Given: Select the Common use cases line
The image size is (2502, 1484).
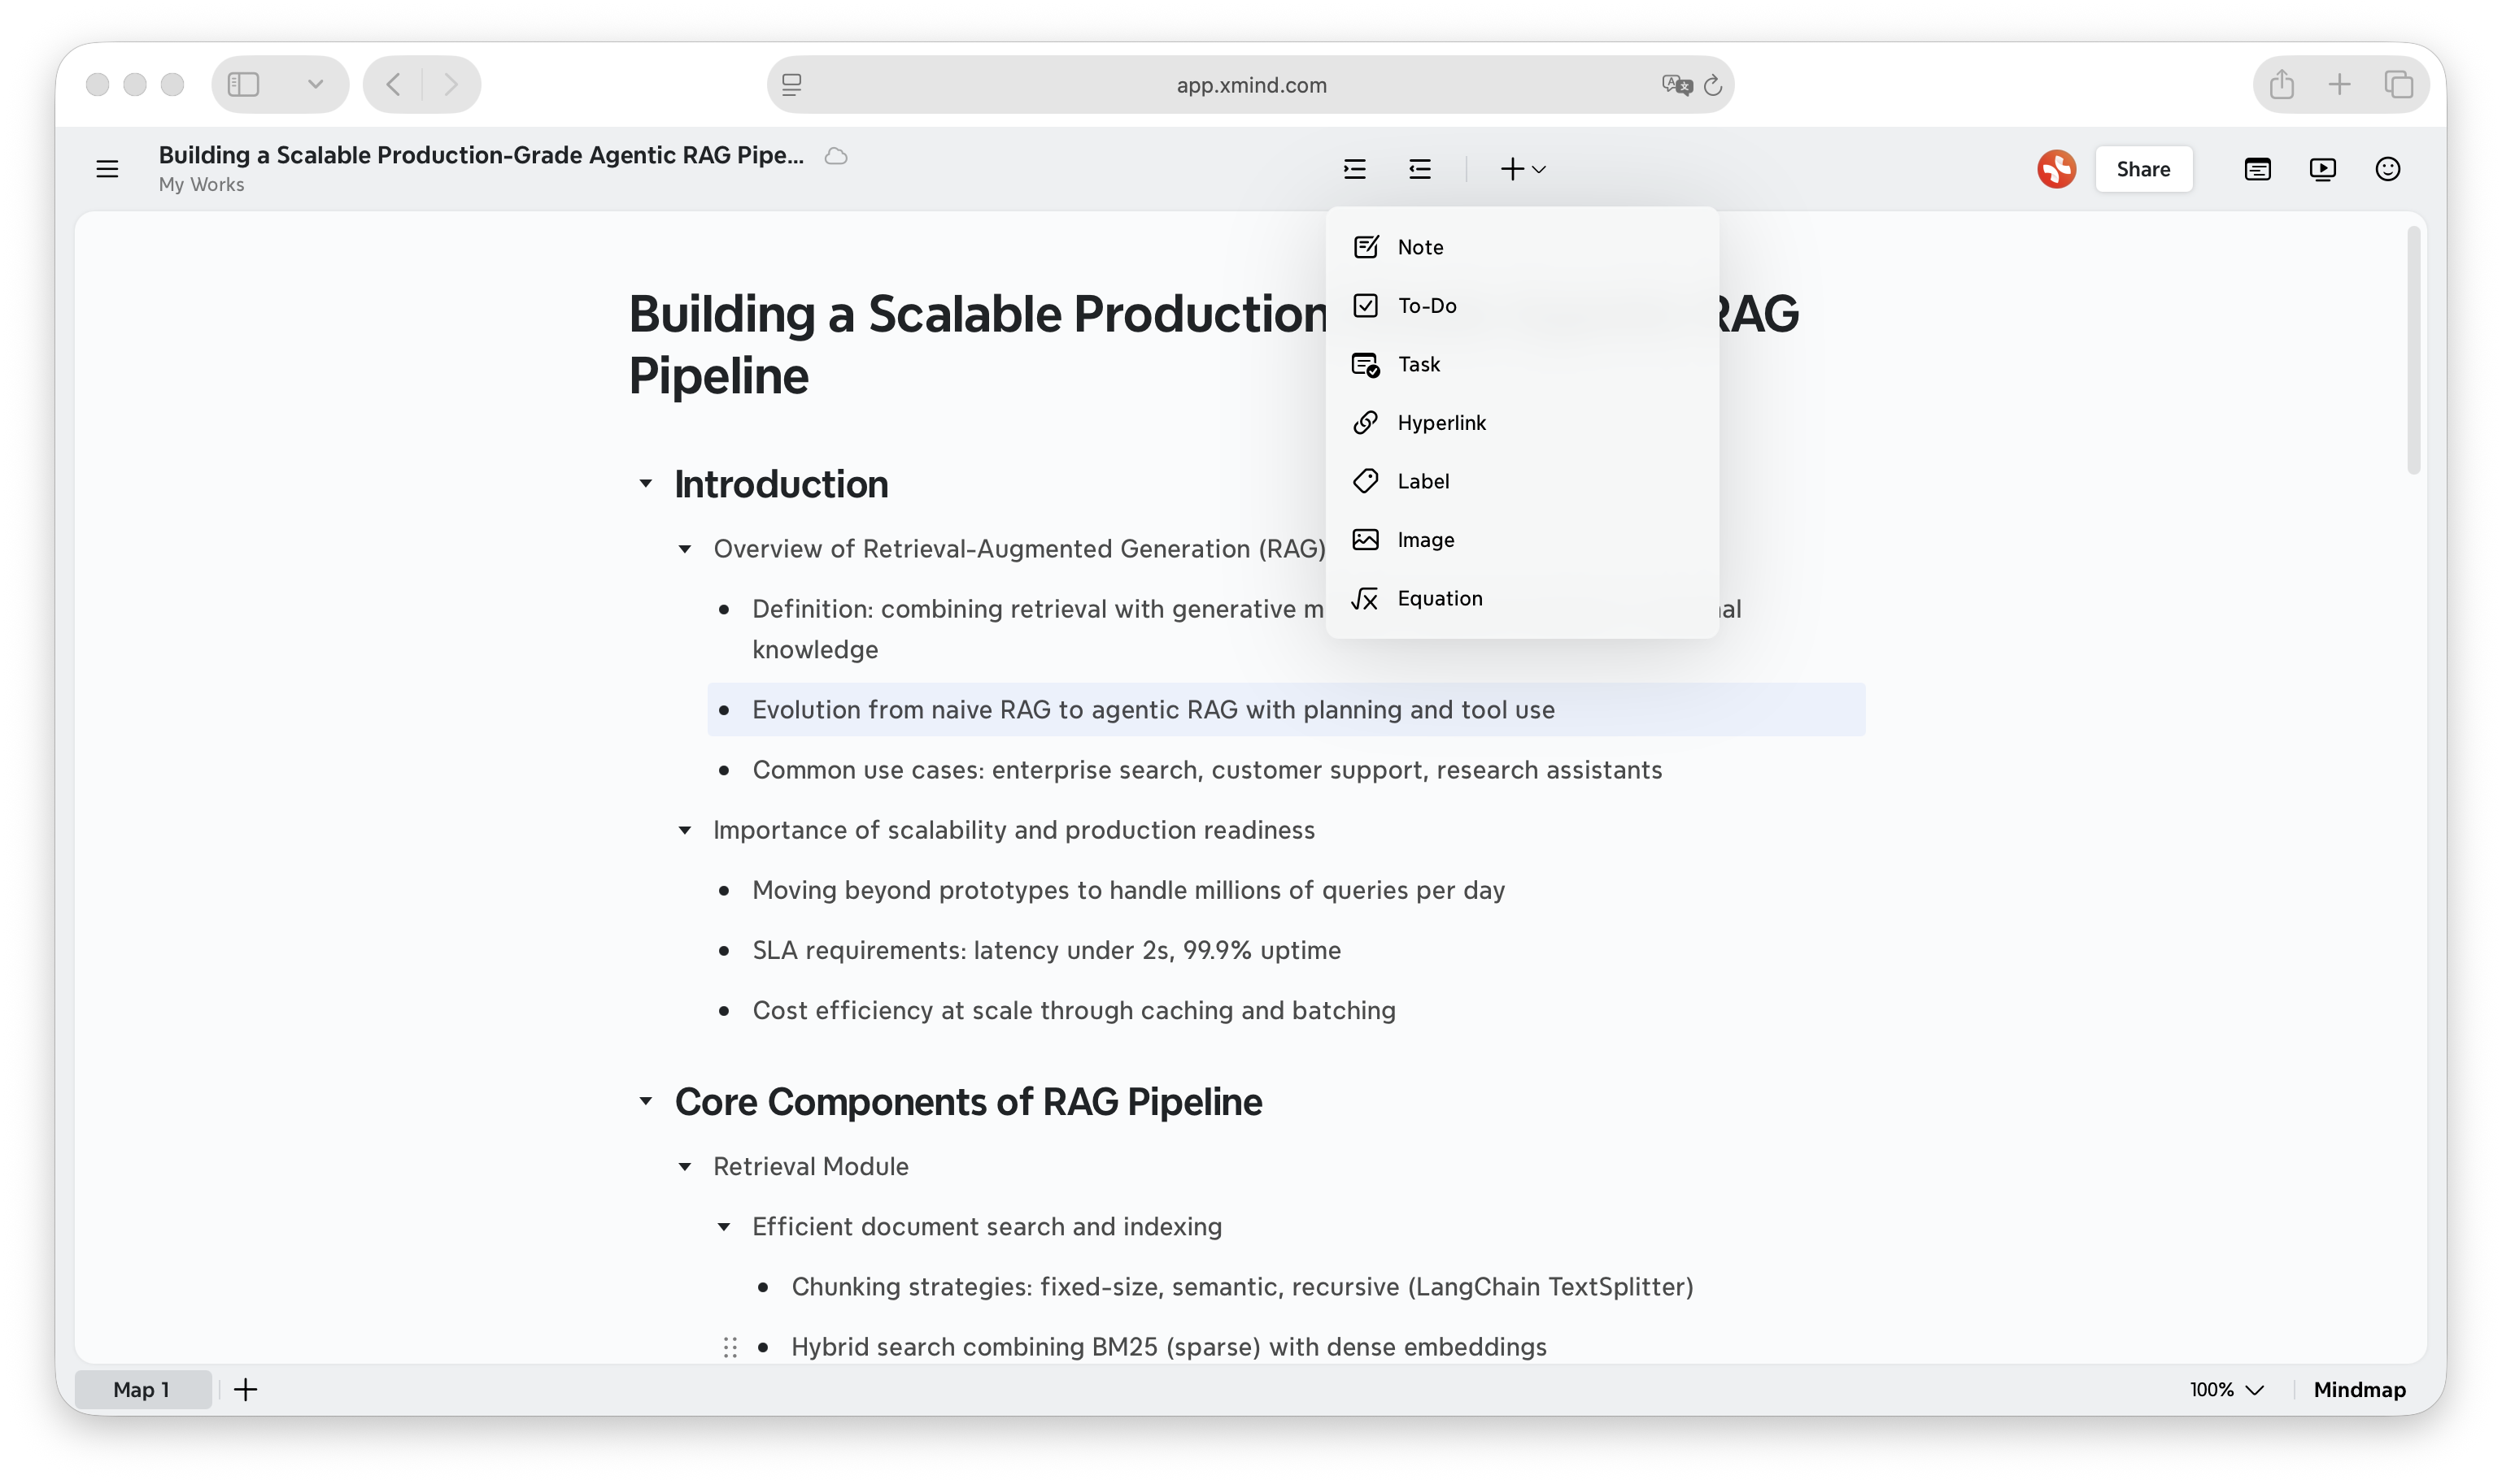Looking at the screenshot, I should [1207, 770].
